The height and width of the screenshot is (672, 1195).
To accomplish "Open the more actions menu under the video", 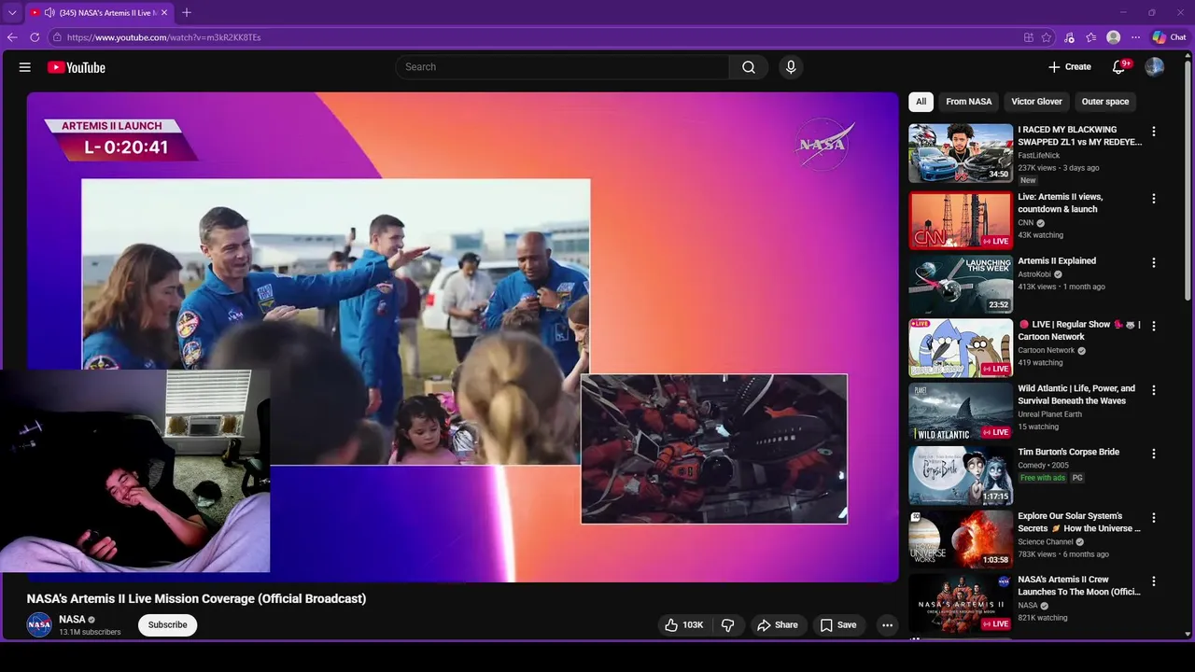I will [888, 625].
